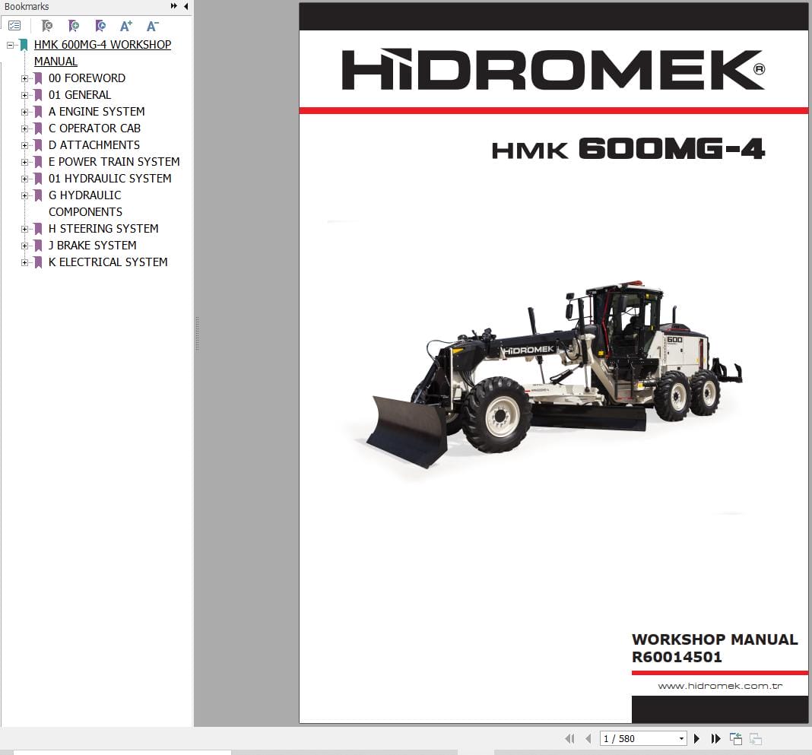
Task: Click the teal bookmark icon of root manual
Action: (24, 45)
